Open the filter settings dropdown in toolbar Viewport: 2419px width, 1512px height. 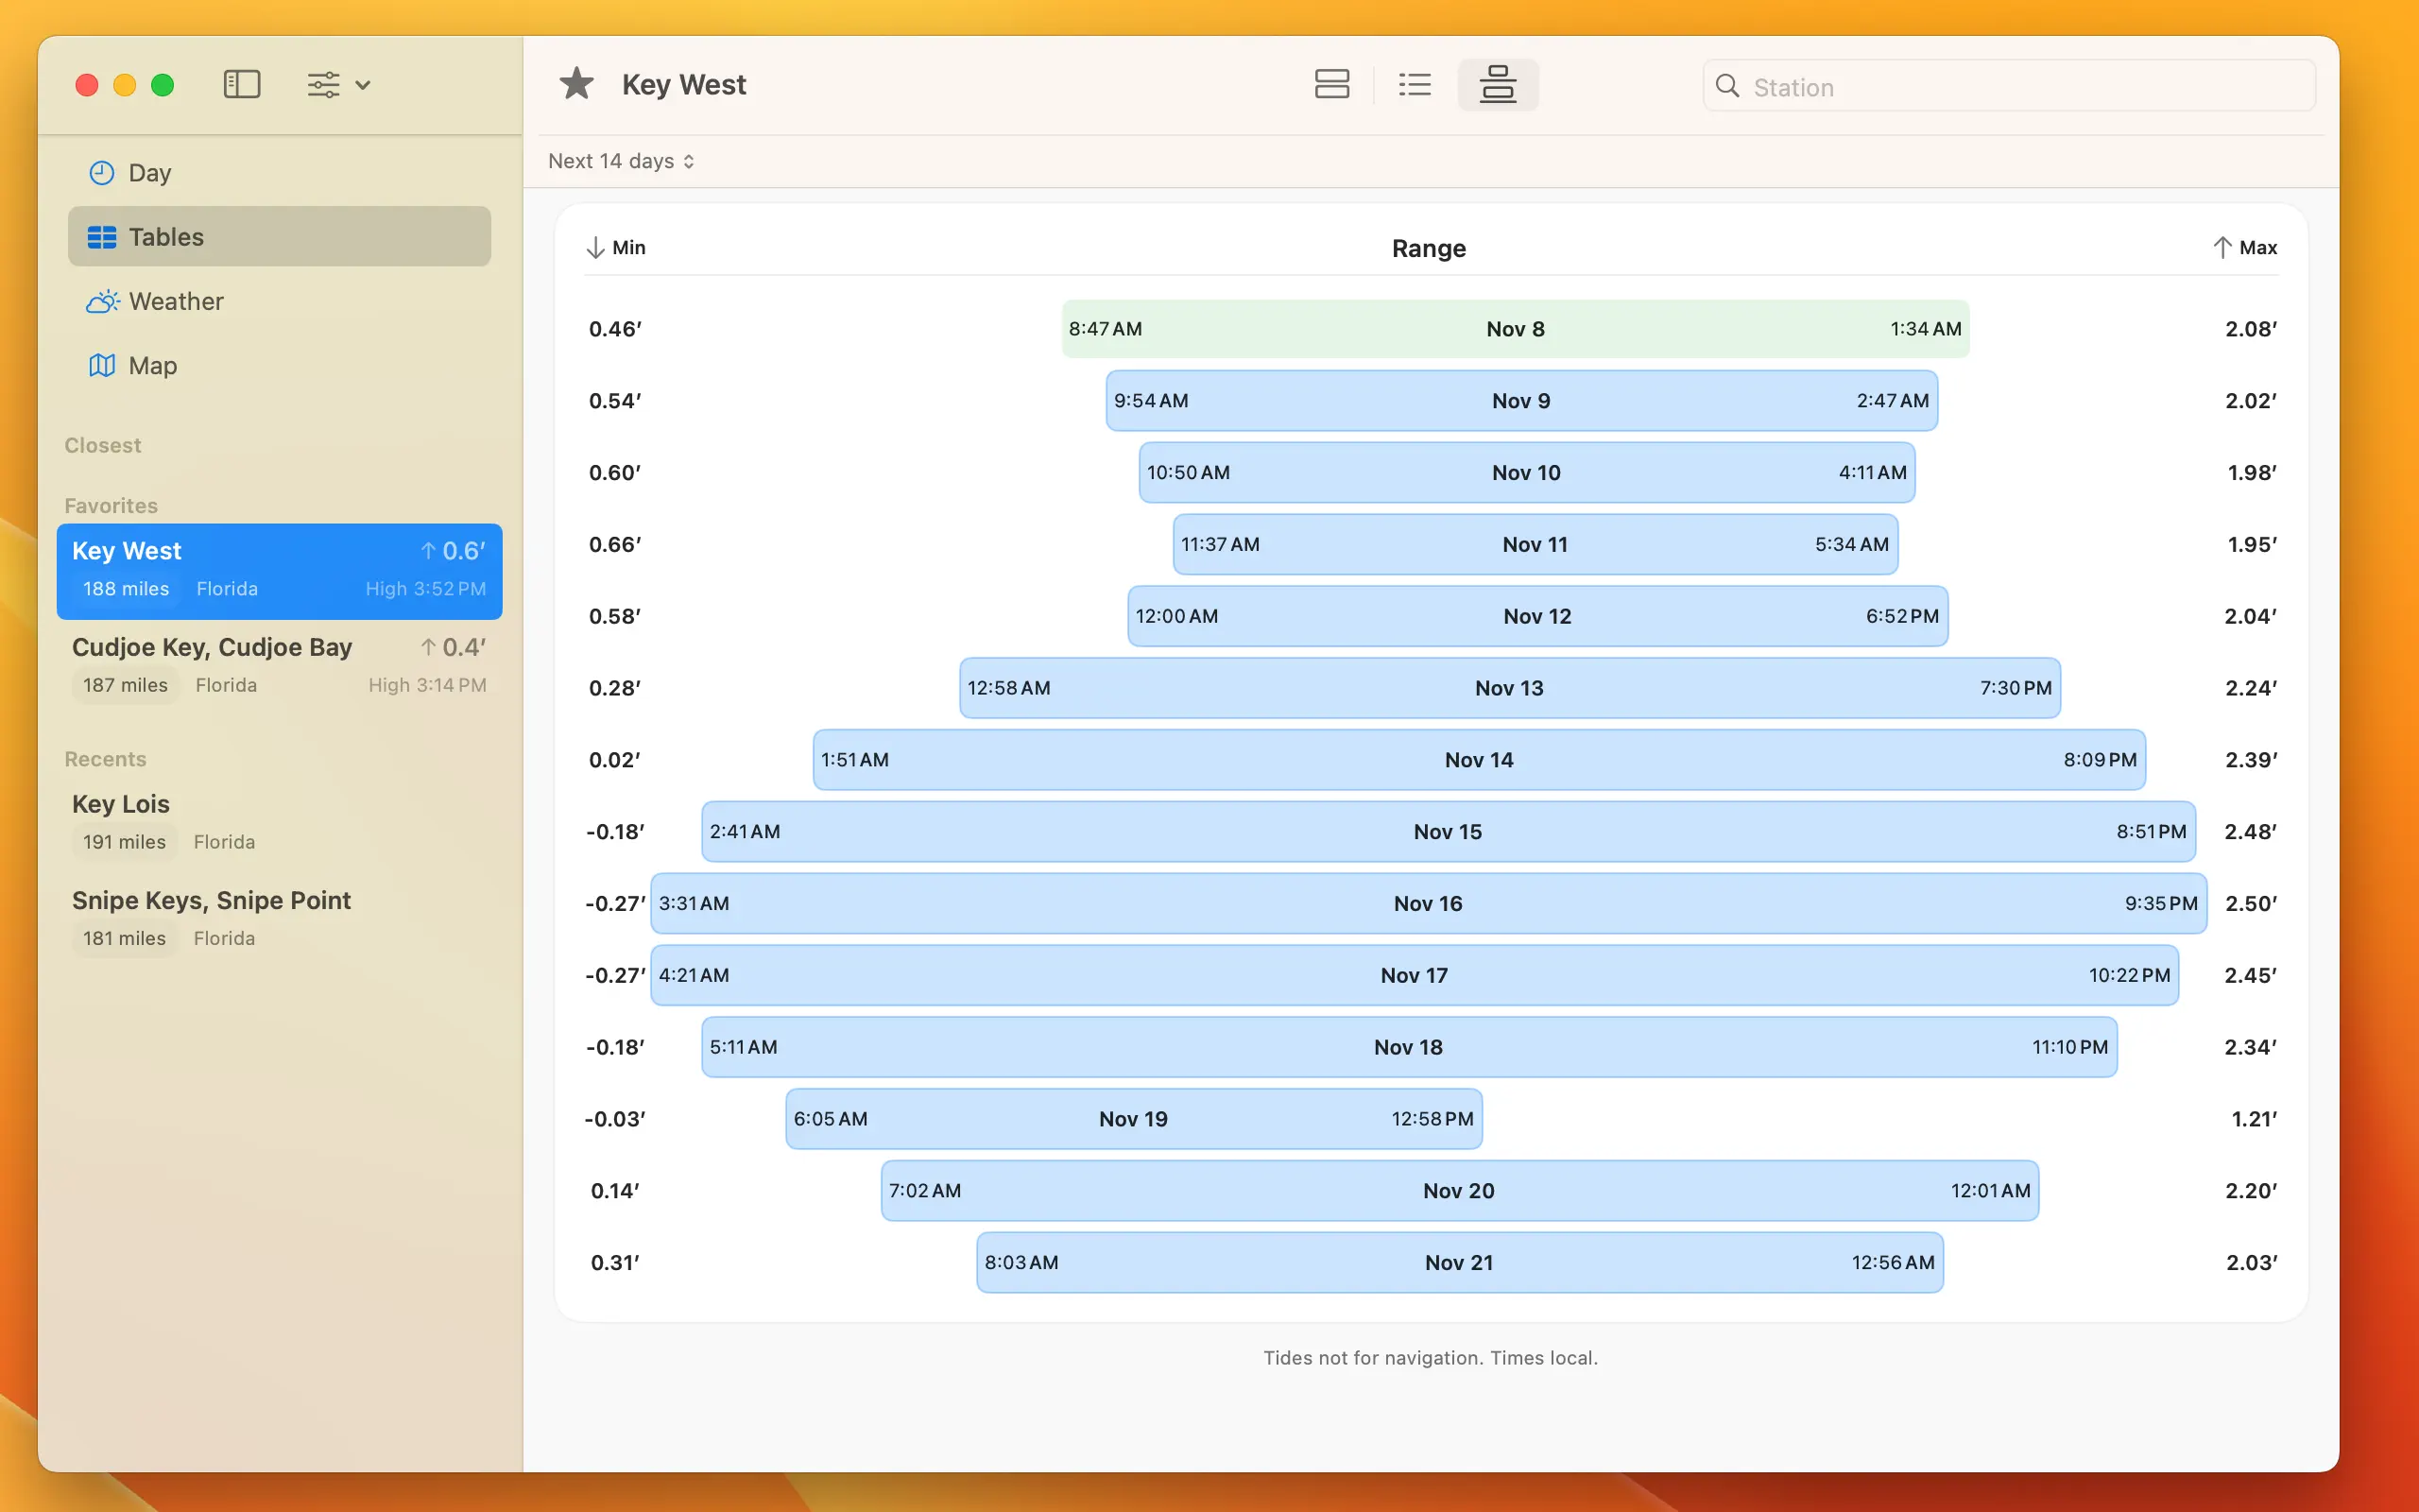pos(338,85)
